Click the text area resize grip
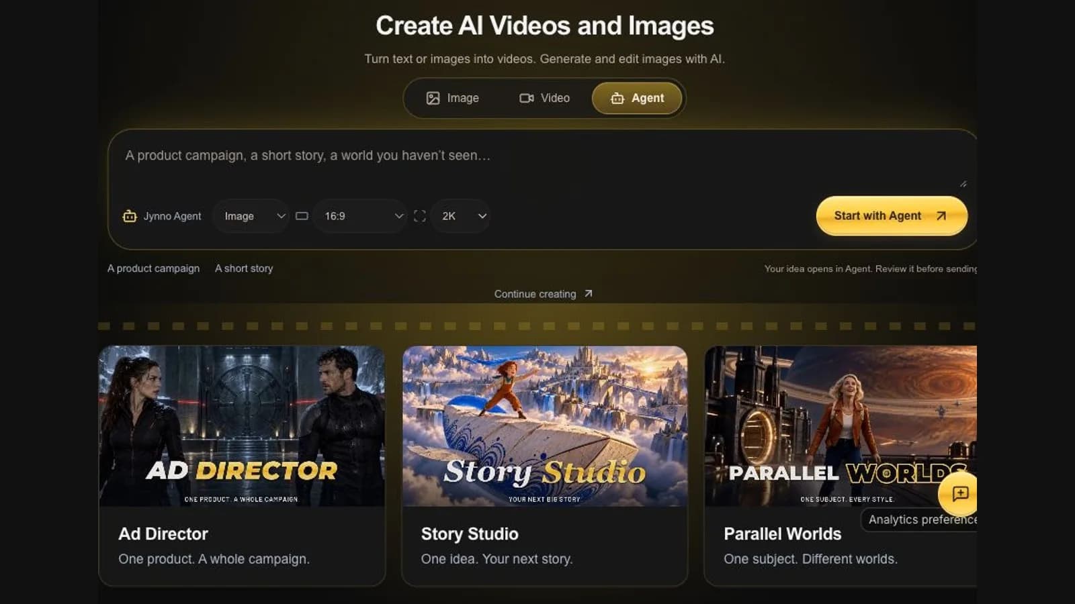The width and height of the screenshot is (1075, 604). pos(963,184)
